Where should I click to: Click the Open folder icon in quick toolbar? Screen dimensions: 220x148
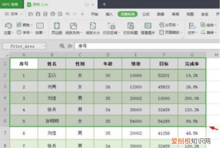tap(30, 14)
